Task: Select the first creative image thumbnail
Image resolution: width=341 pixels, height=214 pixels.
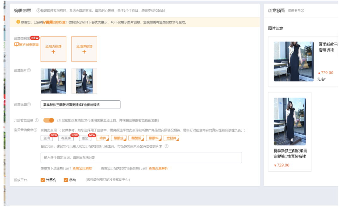Action: tap(53, 81)
